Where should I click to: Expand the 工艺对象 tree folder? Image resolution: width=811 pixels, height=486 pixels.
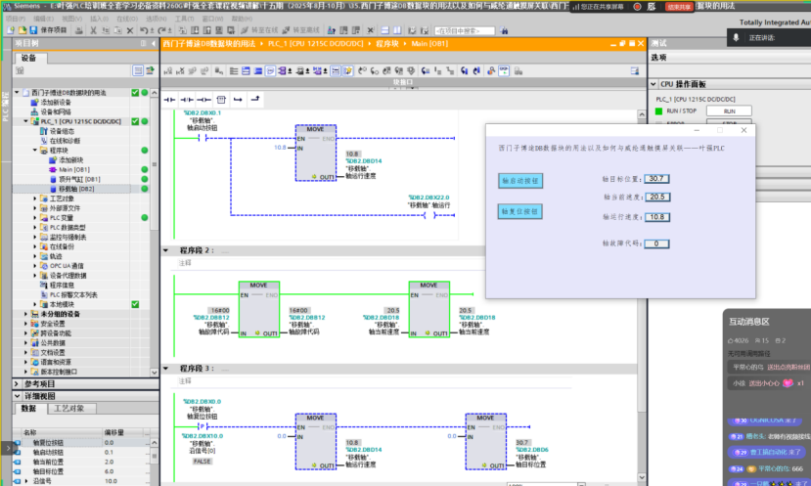click(35, 199)
